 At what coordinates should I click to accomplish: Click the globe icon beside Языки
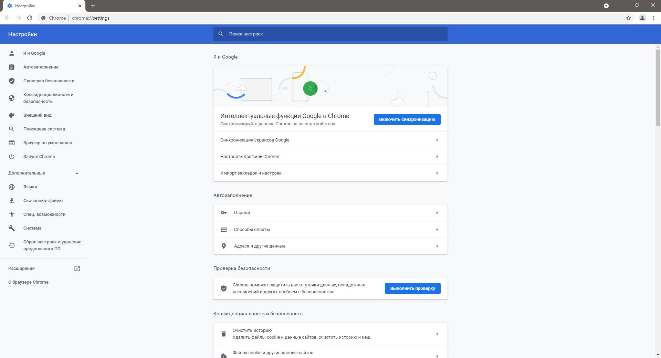[12, 187]
